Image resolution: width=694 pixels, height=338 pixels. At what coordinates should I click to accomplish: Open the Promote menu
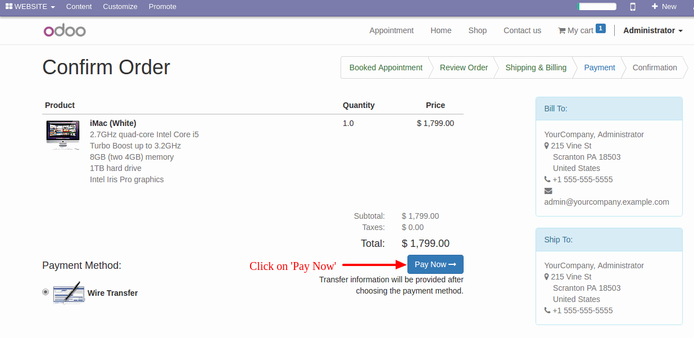coord(162,7)
